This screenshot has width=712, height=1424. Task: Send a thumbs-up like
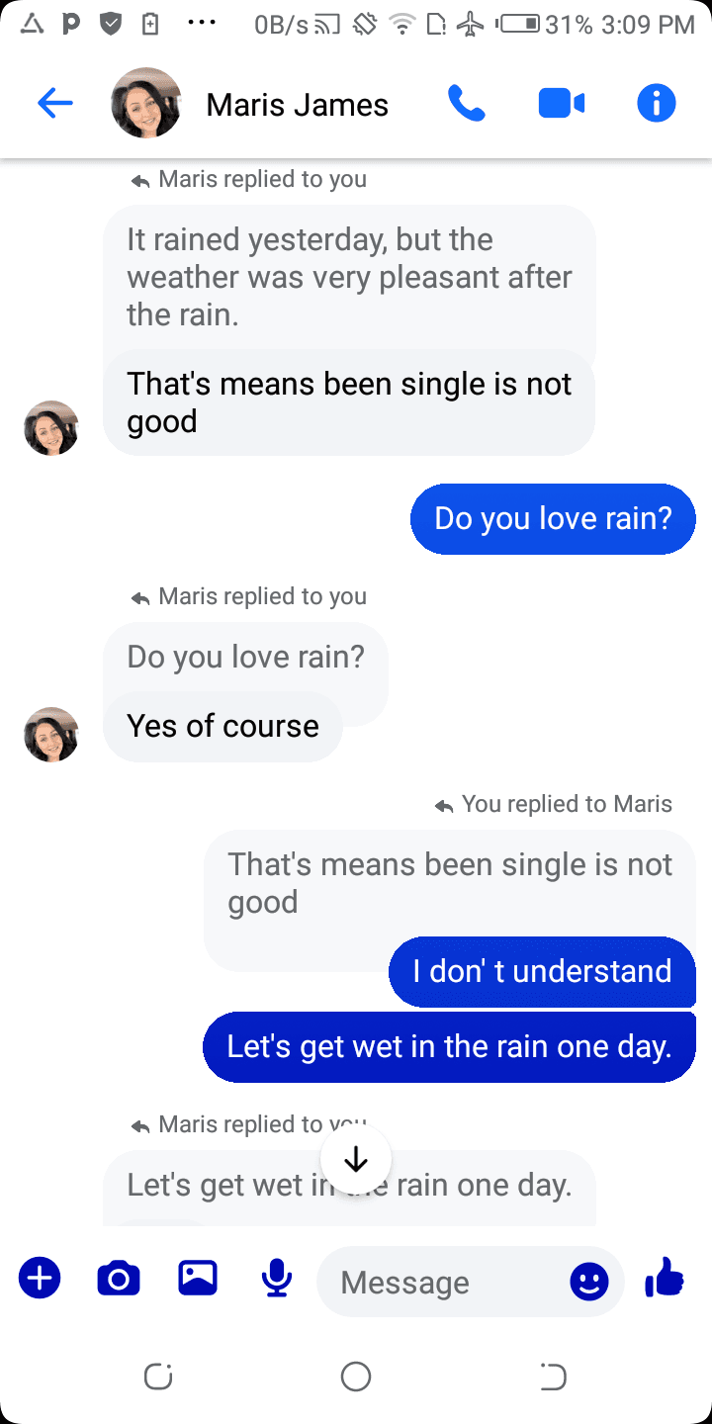click(x=665, y=1278)
